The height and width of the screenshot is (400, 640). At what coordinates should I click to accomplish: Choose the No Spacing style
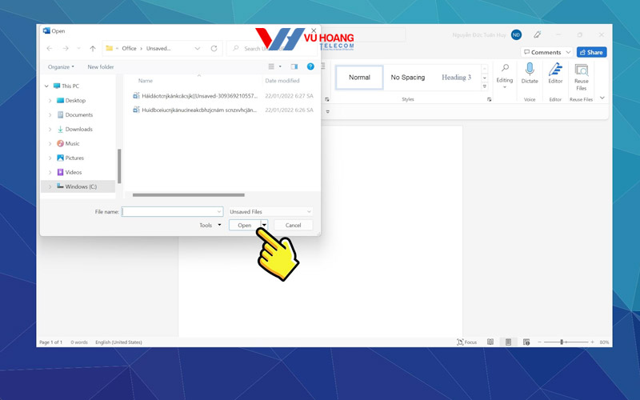(407, 78)
